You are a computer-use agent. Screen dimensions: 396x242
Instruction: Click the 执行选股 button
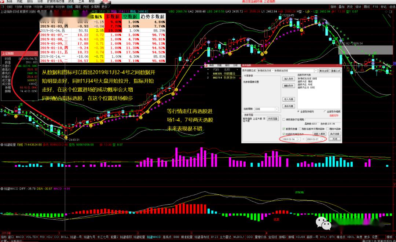click(x=335, y=134)
